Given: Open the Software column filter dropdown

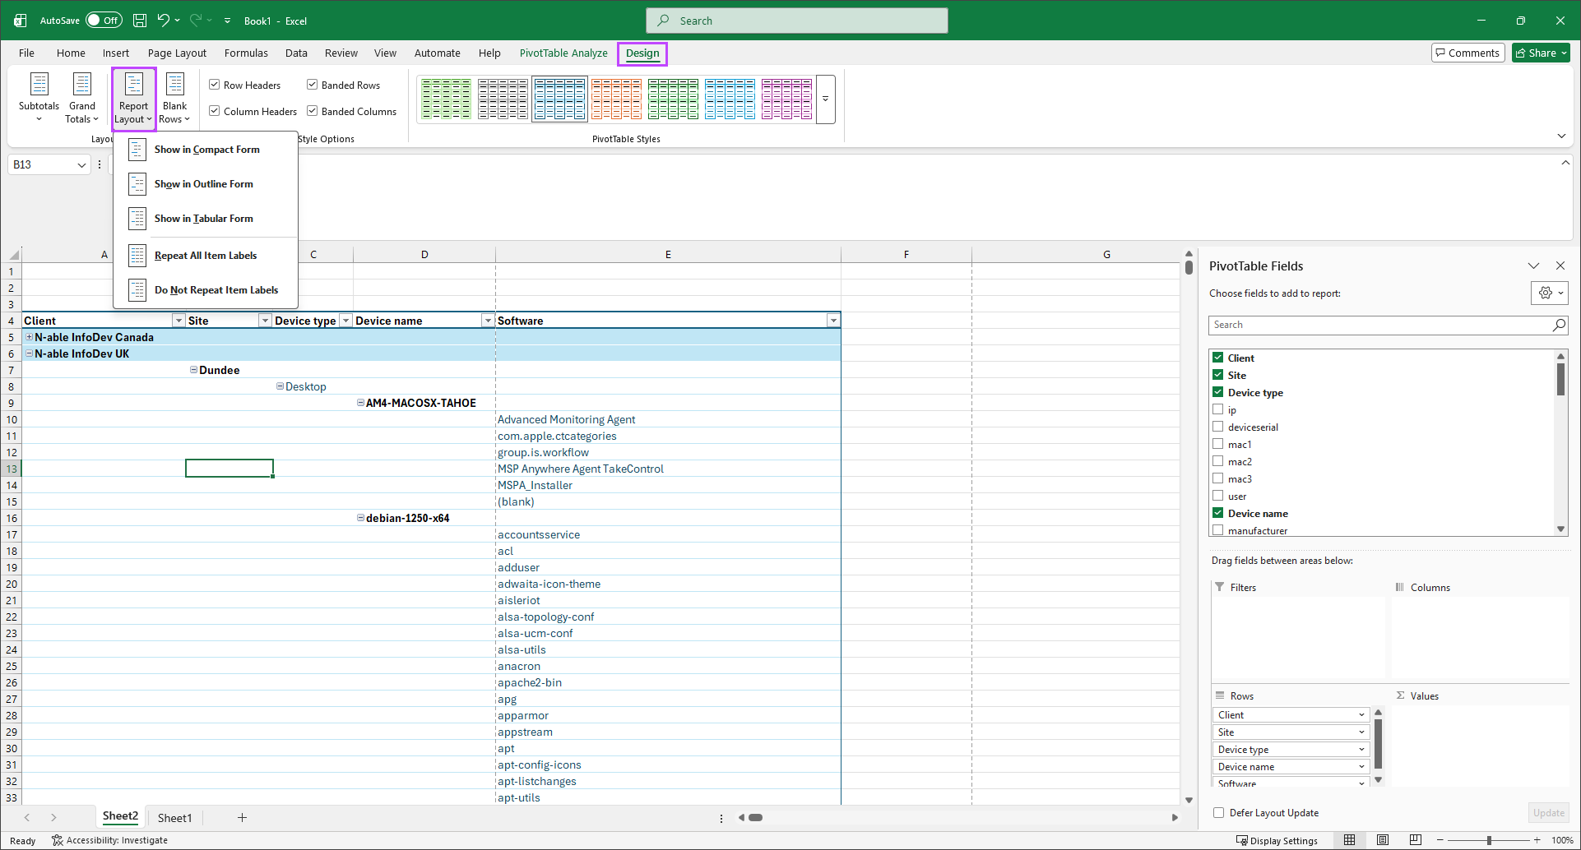Looking at the screenshot, I should click(x=833, y=321).
